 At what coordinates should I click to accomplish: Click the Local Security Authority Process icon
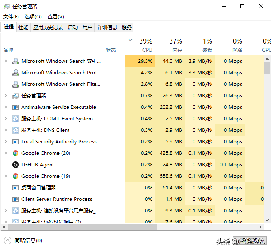click(16, 142)
